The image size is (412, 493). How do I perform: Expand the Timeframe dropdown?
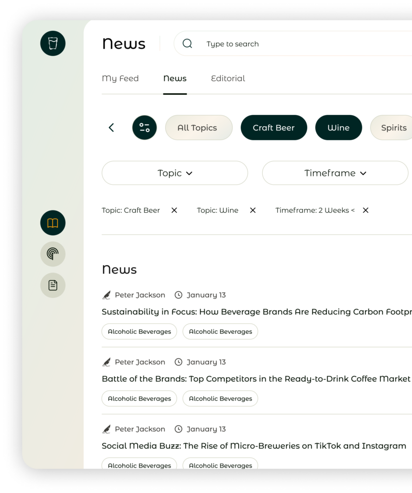(335, 173)
